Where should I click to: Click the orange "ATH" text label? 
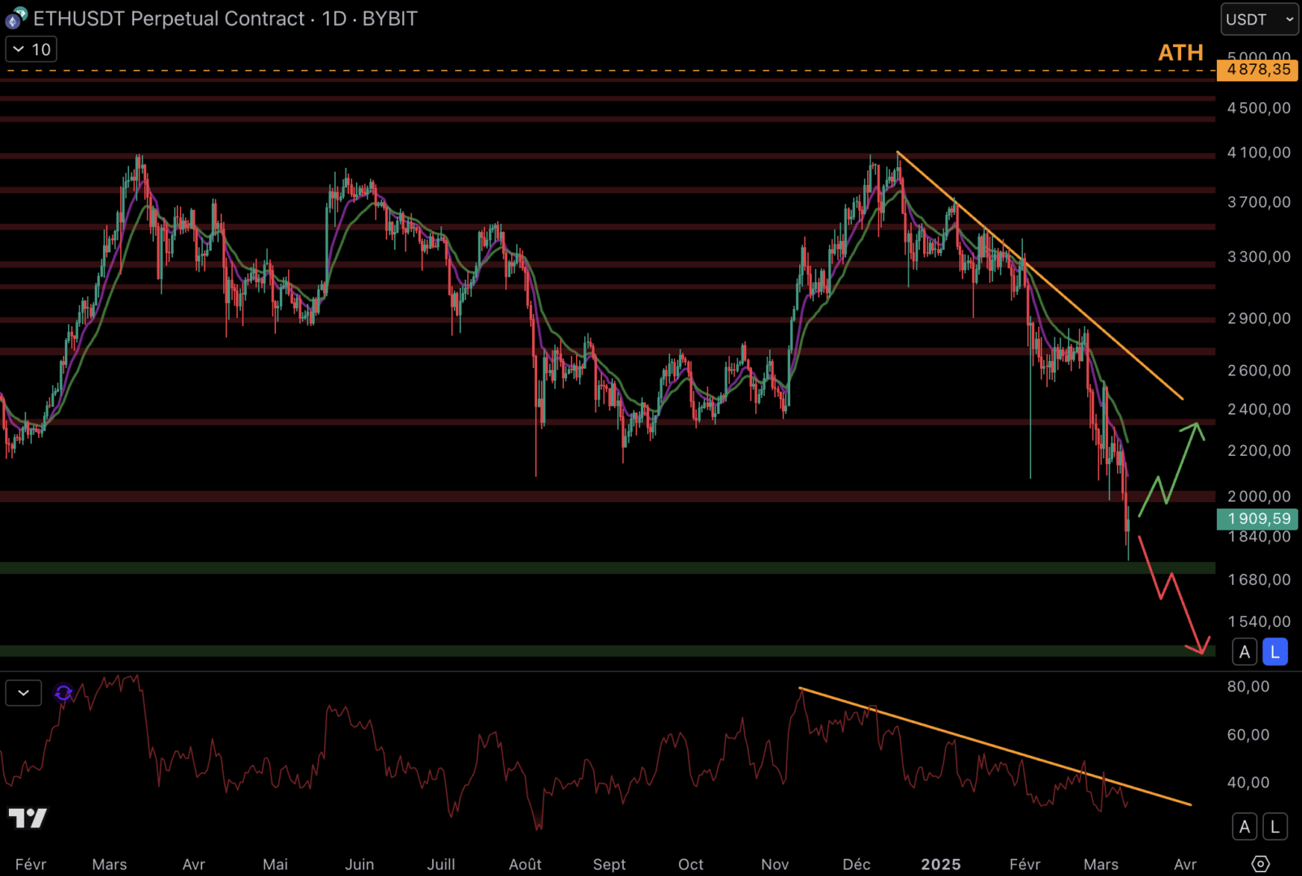(x=1180, y=52)
